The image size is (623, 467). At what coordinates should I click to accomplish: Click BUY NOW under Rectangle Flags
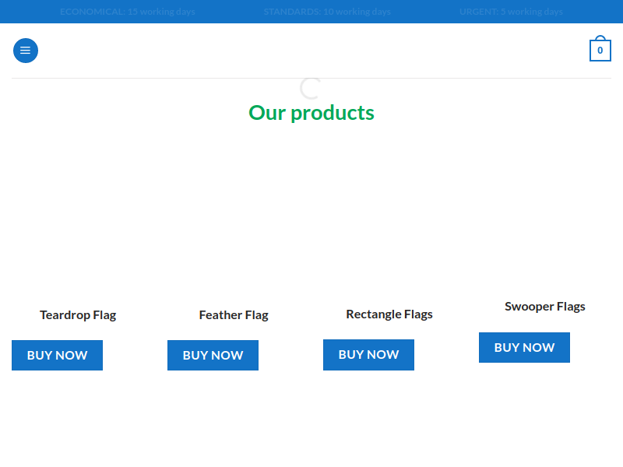point(368,354)
